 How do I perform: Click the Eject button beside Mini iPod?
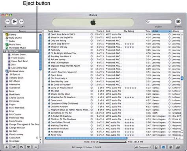coord(37,51)
